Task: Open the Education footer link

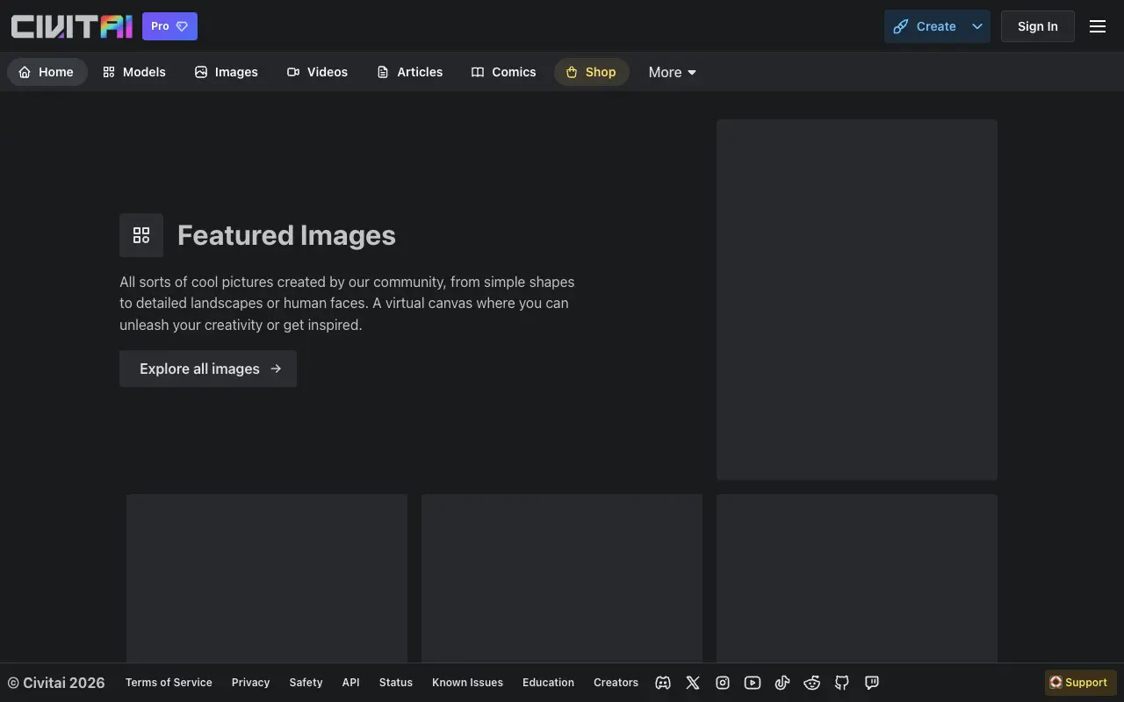Action: click(x=548, y=683)
